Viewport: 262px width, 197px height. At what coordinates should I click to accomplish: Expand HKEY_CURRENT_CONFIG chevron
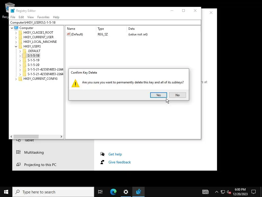coord(16,79)
